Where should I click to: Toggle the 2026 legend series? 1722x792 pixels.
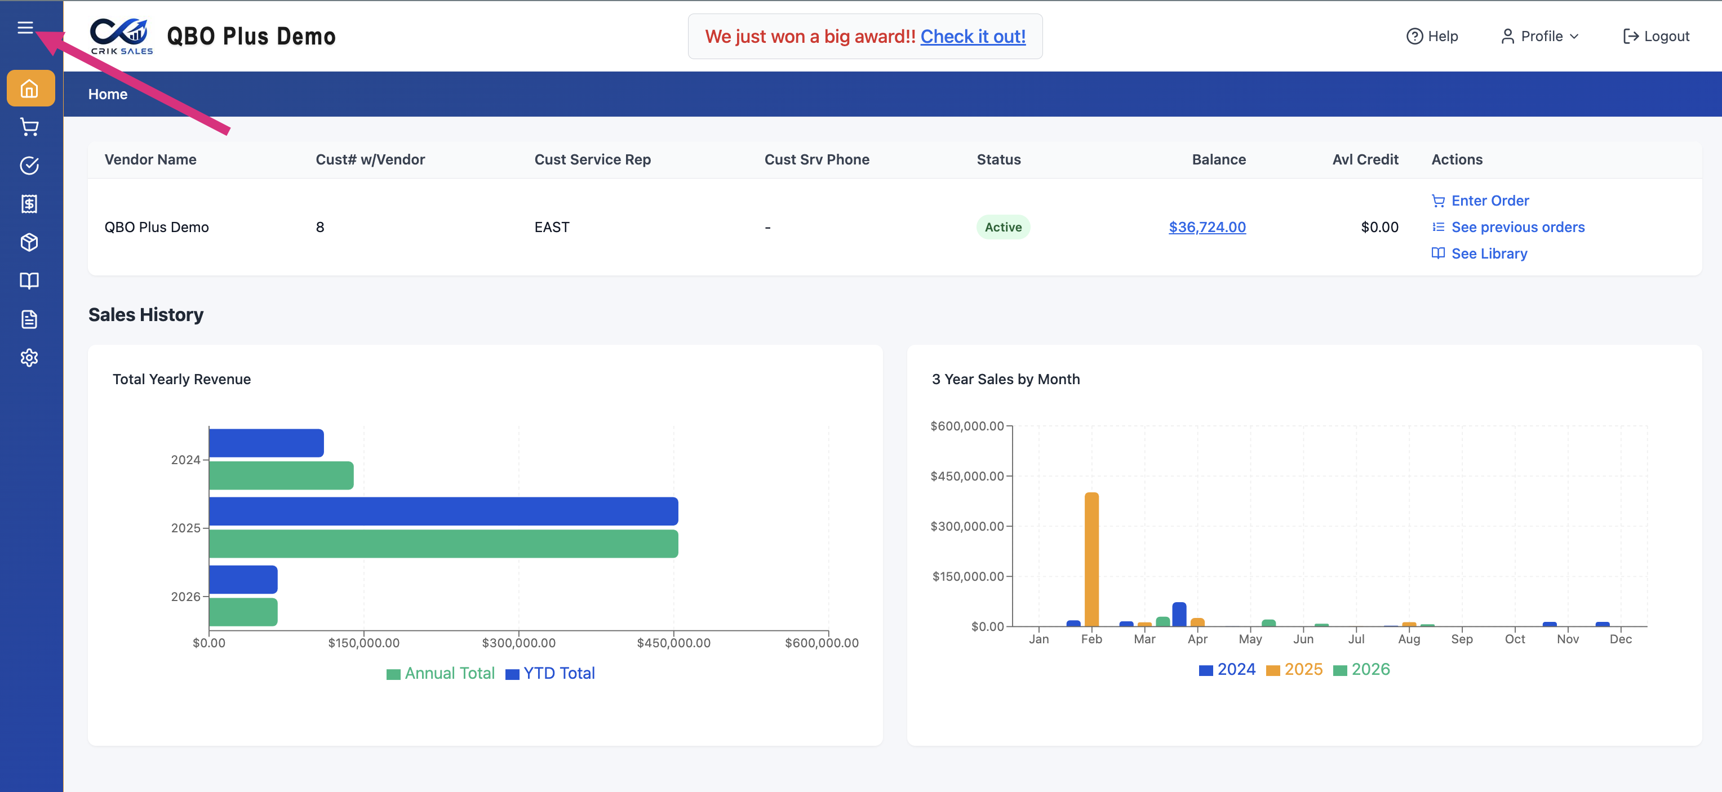tap(1361, 669)
